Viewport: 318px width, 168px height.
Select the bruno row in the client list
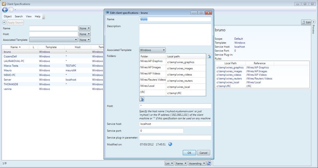point(53,52)
